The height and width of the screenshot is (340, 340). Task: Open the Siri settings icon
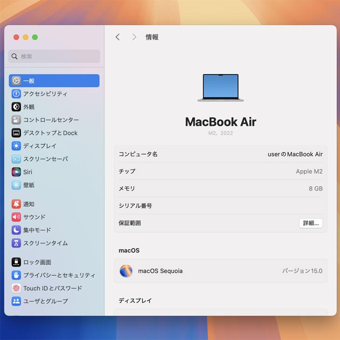[x=16, y=172]
